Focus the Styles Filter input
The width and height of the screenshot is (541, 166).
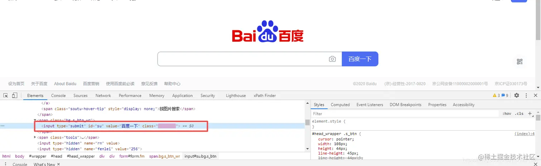pyautogui.click(x=405, y=114)
